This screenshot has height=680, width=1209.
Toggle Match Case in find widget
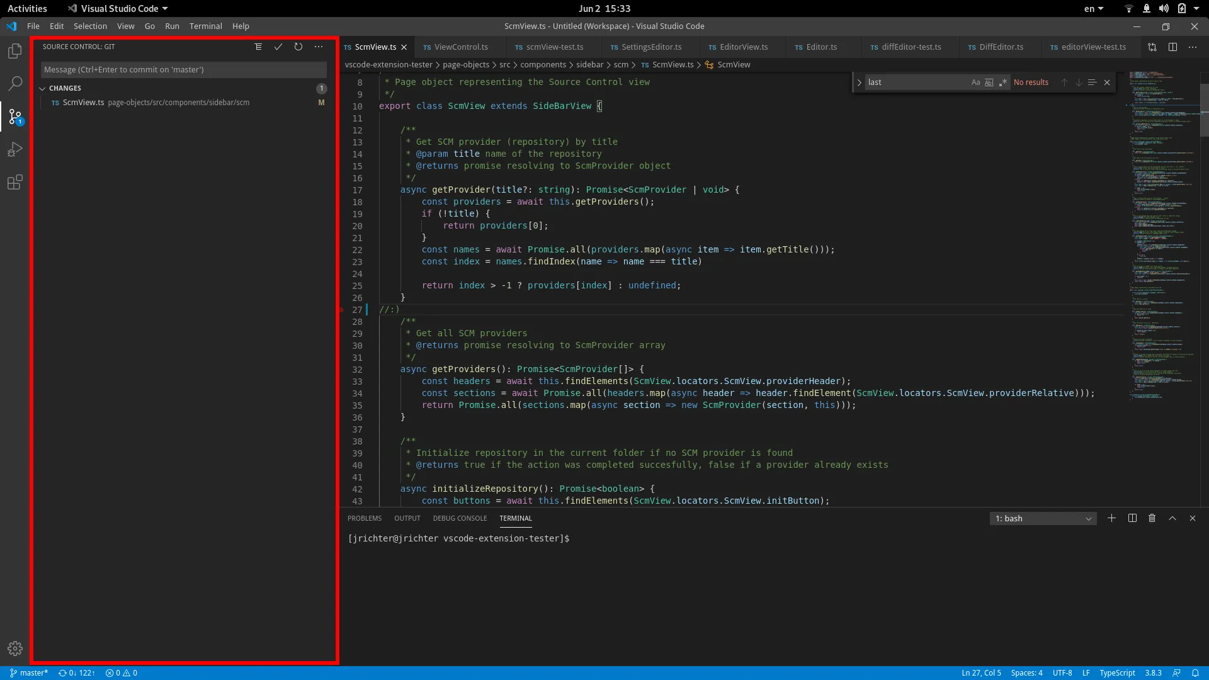point(975,82)
